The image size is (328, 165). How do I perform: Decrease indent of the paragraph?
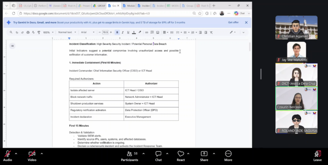(x=200, y=32)
